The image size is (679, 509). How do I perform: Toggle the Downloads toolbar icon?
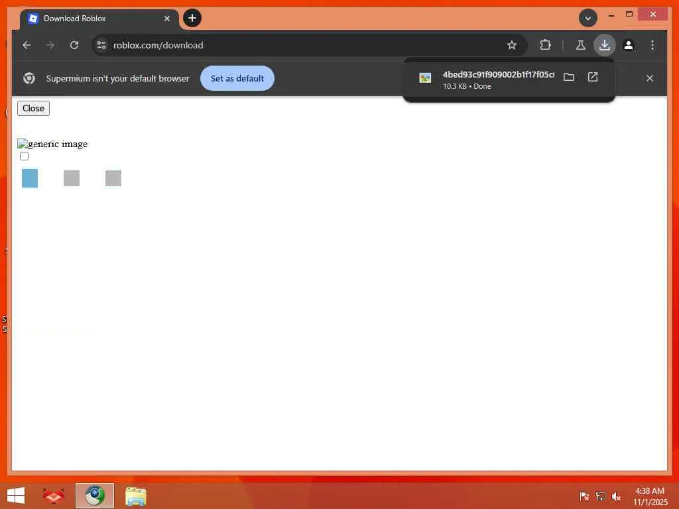[x=605, y=45]
